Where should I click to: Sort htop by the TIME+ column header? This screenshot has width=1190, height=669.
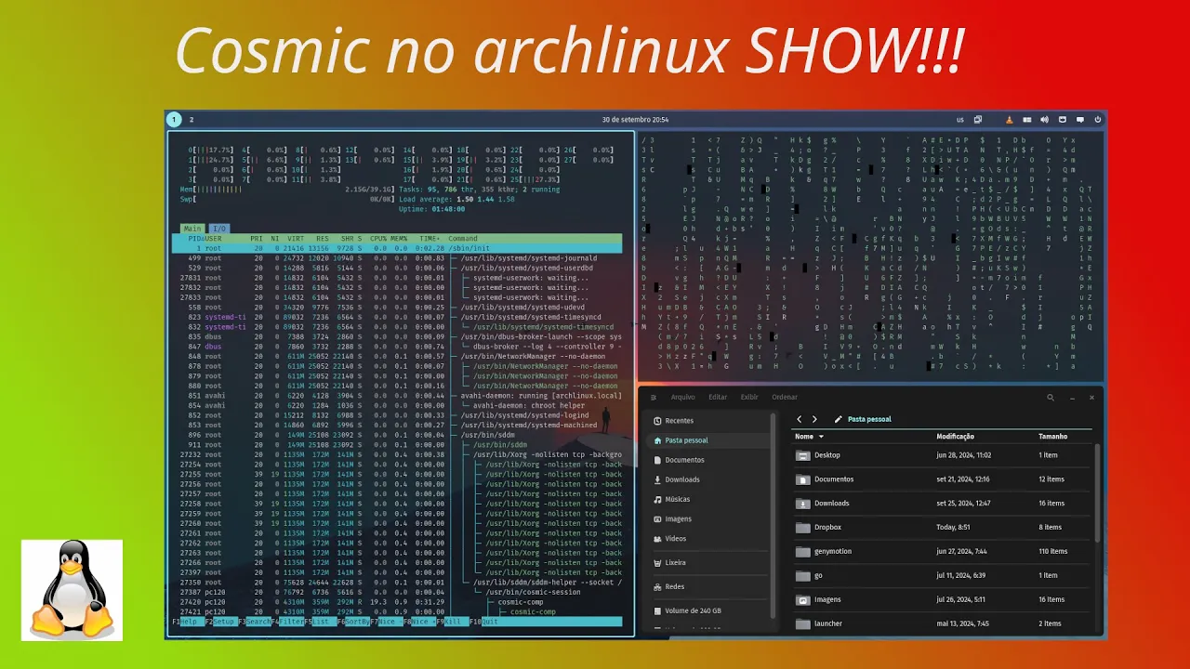(430, 239)
